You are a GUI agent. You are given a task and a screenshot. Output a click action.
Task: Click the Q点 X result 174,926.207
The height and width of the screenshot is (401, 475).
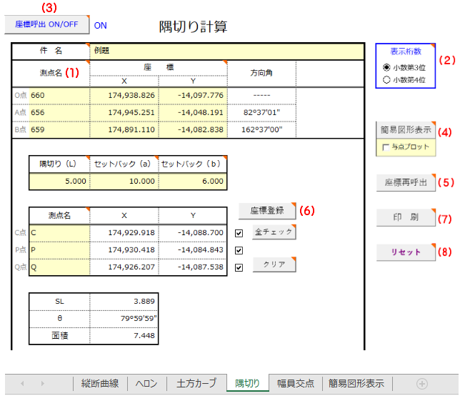[124, 267]
